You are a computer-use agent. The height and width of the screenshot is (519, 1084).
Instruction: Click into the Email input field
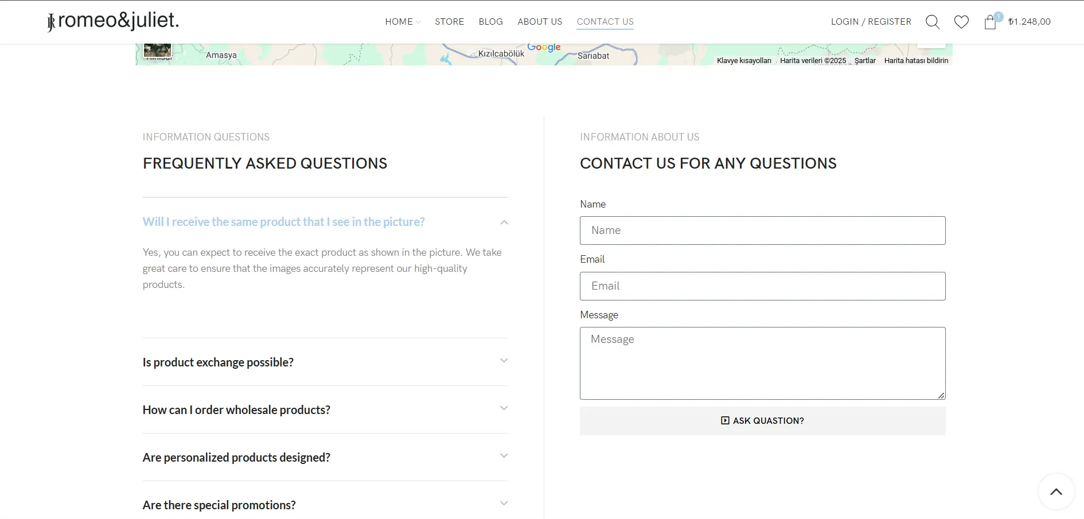click(762, 286)
